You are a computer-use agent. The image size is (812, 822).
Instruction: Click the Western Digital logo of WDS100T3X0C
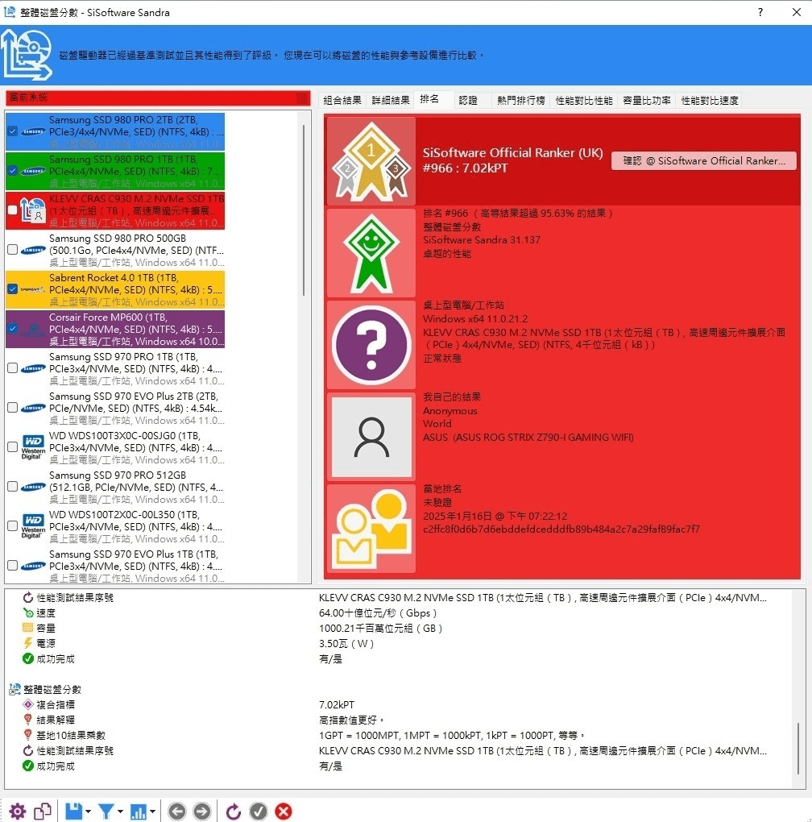[33, 447]
